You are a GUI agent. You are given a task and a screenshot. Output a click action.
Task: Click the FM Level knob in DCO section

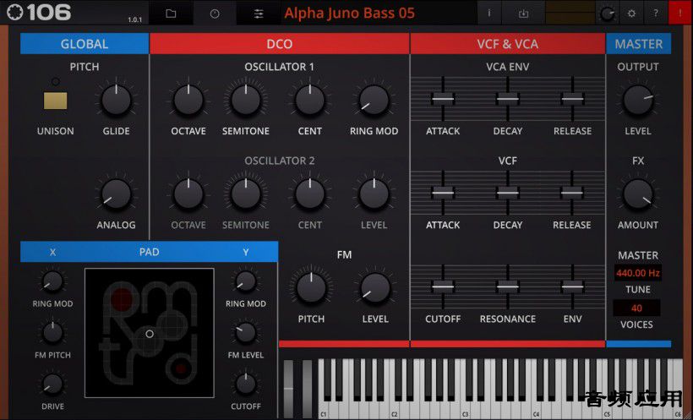(x=375, y=288)
